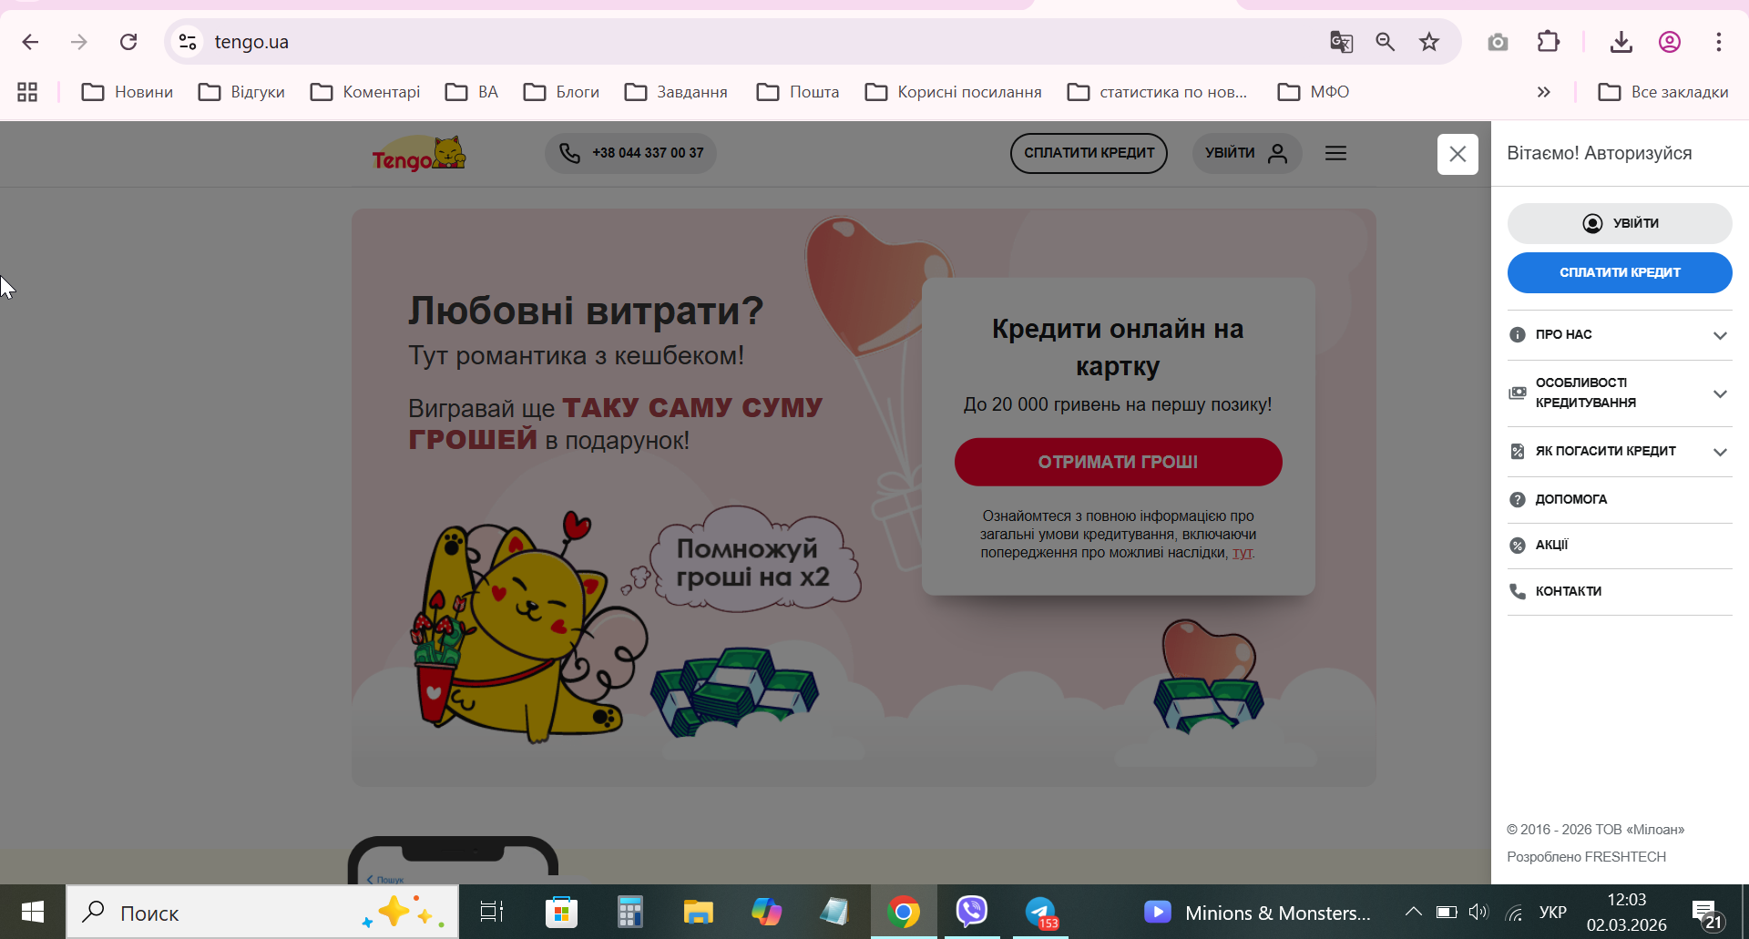Open ДОПОМОГА menu item
Viewport: 1749px width, 939px height.
click(1620, 499)
